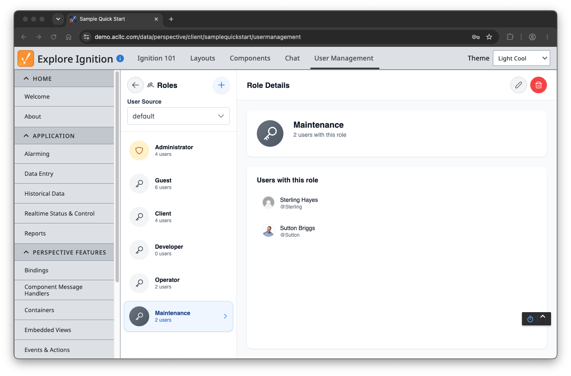571x376 pixels.
Task: Open the password key icon in address bar
Action: pyautogui.click(x=476, y=37)
